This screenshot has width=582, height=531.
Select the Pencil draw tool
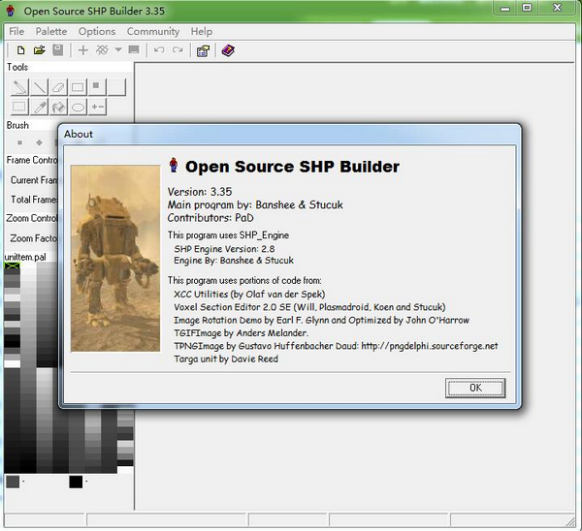[x=19, y=87]
